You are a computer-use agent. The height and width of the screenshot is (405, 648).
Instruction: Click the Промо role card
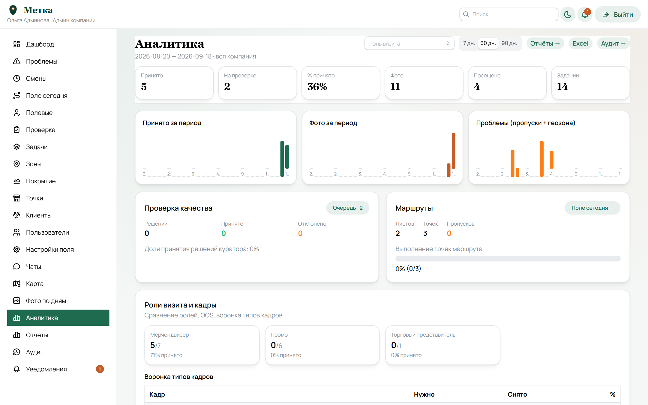click(322, 345)
